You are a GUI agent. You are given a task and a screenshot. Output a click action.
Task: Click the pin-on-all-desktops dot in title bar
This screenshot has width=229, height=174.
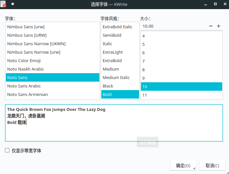coord(13,4)
